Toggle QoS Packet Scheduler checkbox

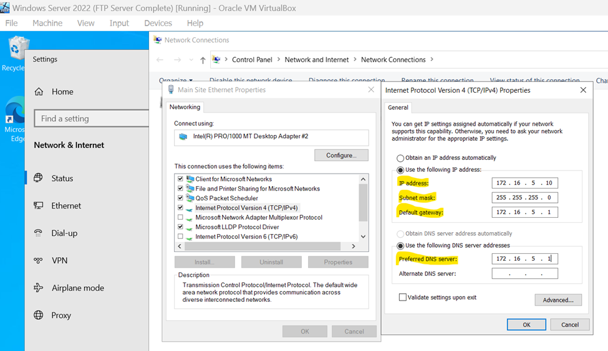click(180, 198)
